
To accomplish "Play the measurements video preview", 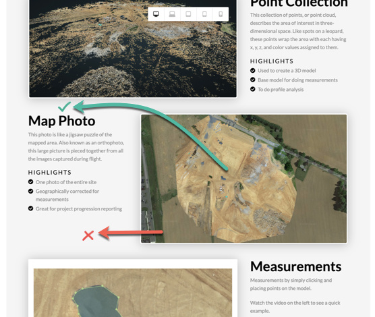I will [x=133, y=293].
